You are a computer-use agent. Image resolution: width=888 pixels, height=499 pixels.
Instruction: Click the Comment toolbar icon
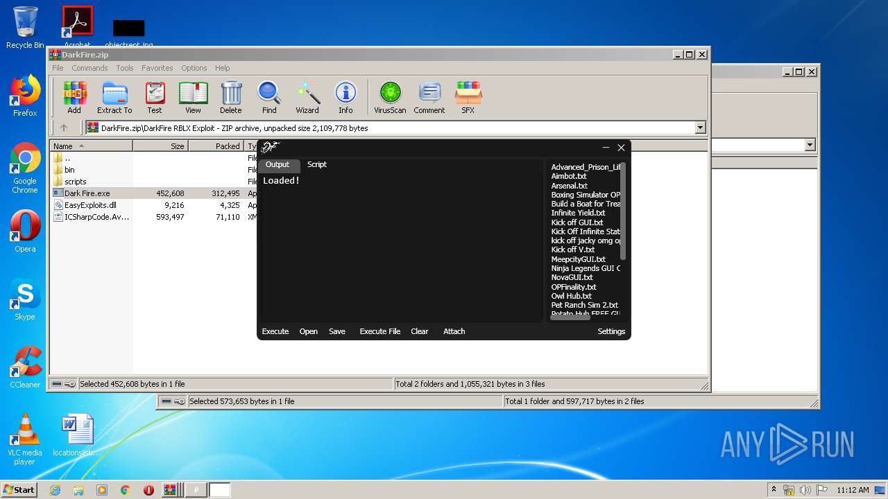click(429, 97)
